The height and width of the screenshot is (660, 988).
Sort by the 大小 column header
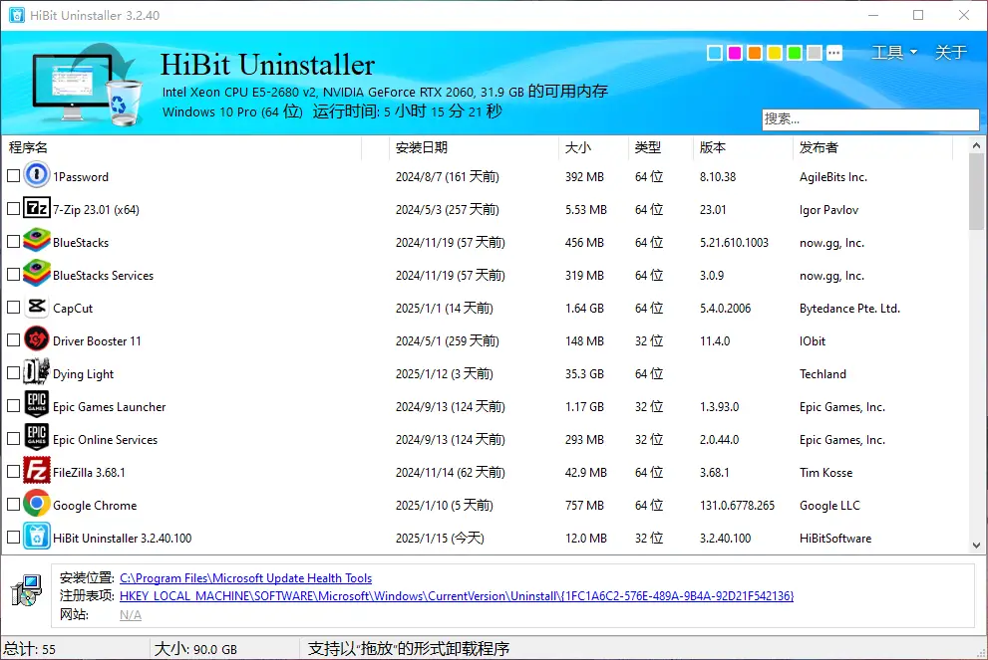coord(578,147)
